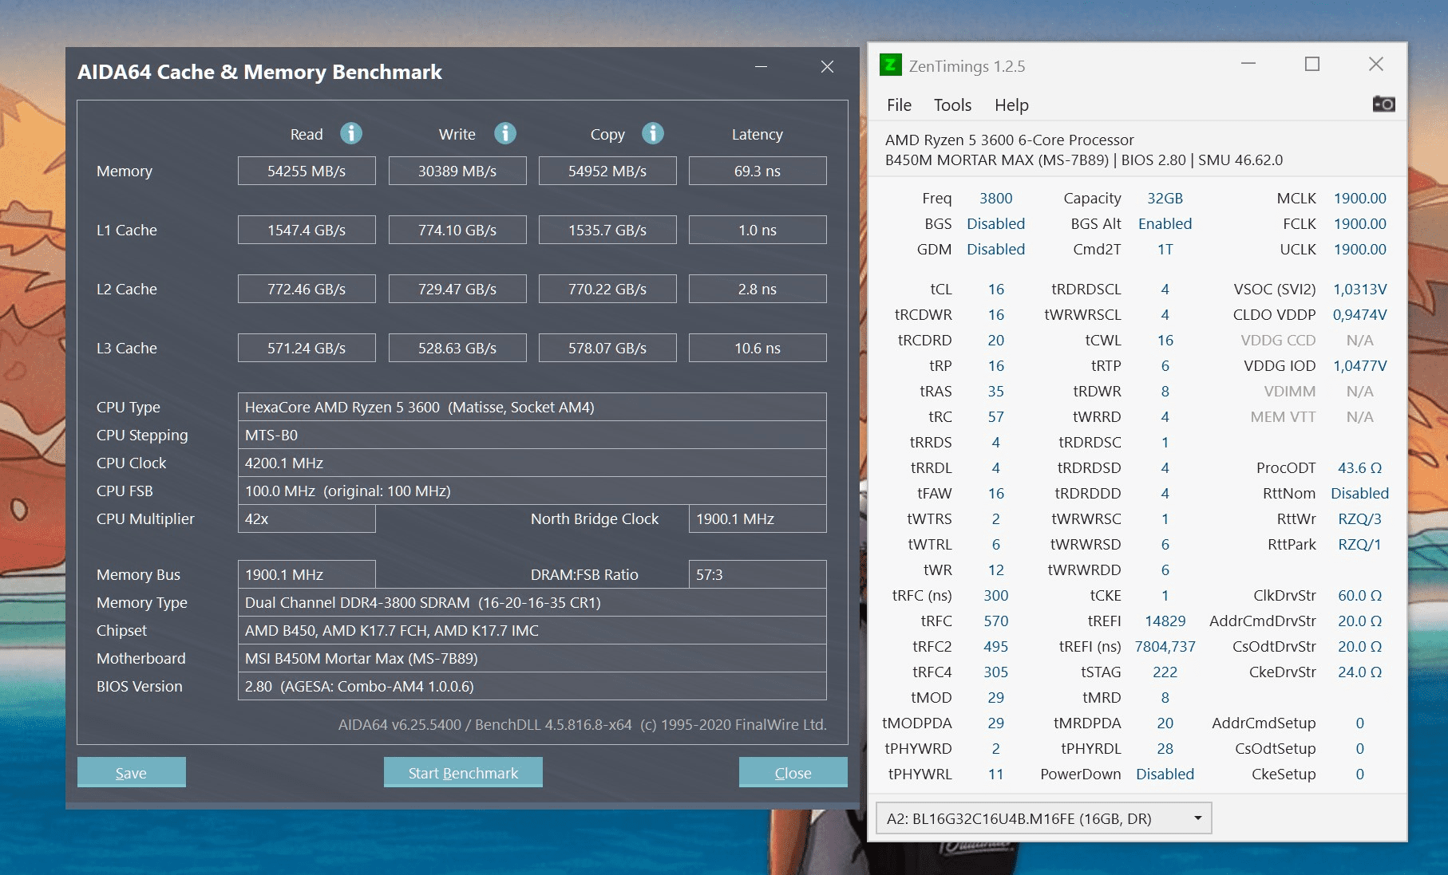Click the Memory Copy value 54952 MB/s

(607, 171)
